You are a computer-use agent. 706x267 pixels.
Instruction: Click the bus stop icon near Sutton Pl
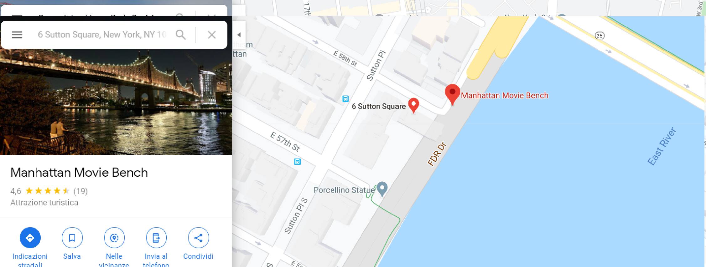[345, 99]
